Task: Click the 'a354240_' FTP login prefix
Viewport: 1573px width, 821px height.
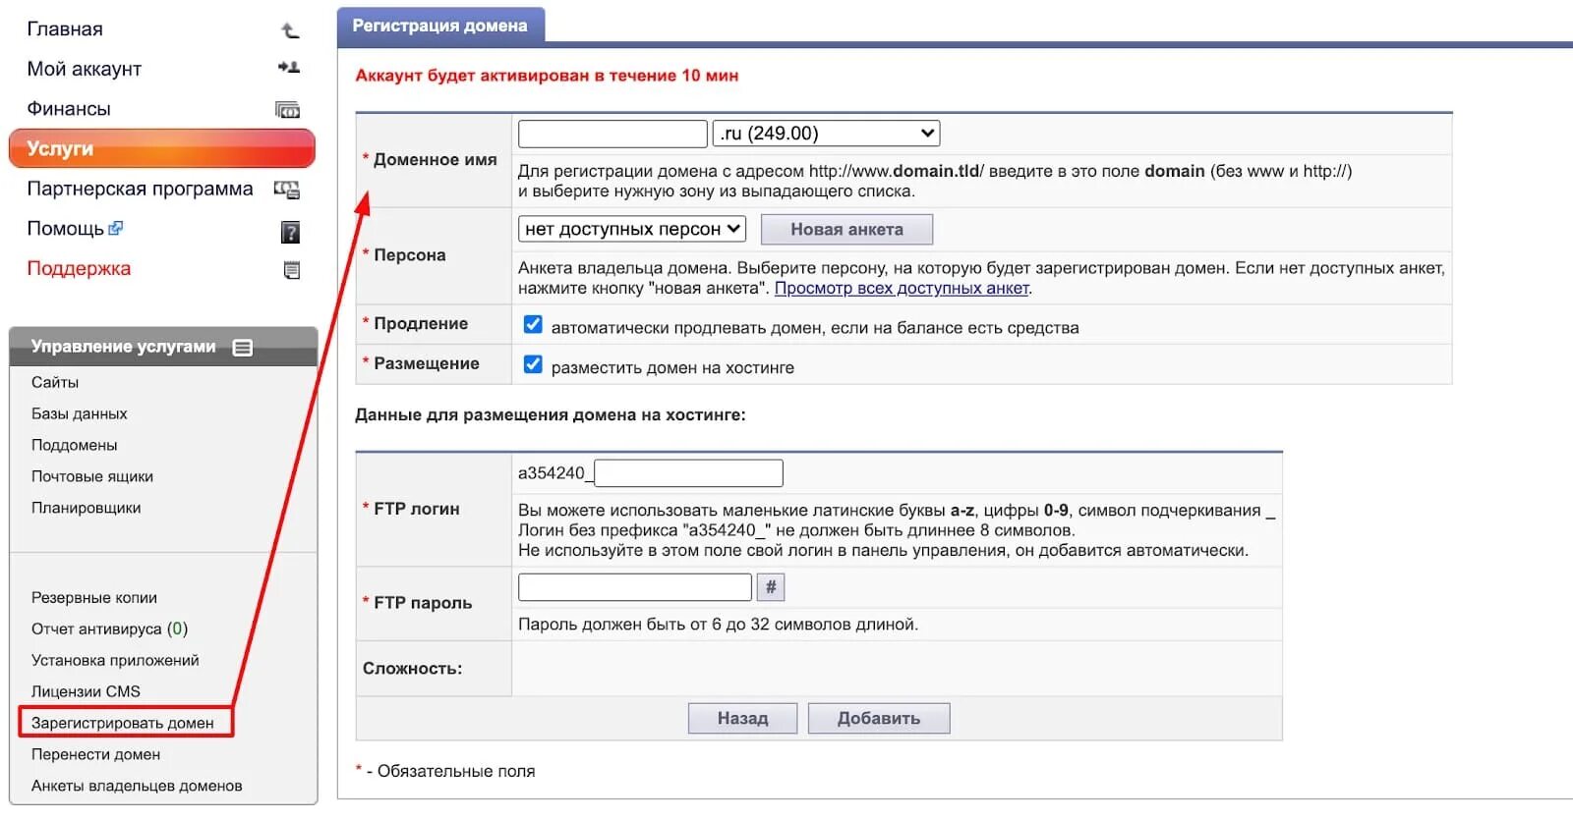Action: (x=555, y=473)
